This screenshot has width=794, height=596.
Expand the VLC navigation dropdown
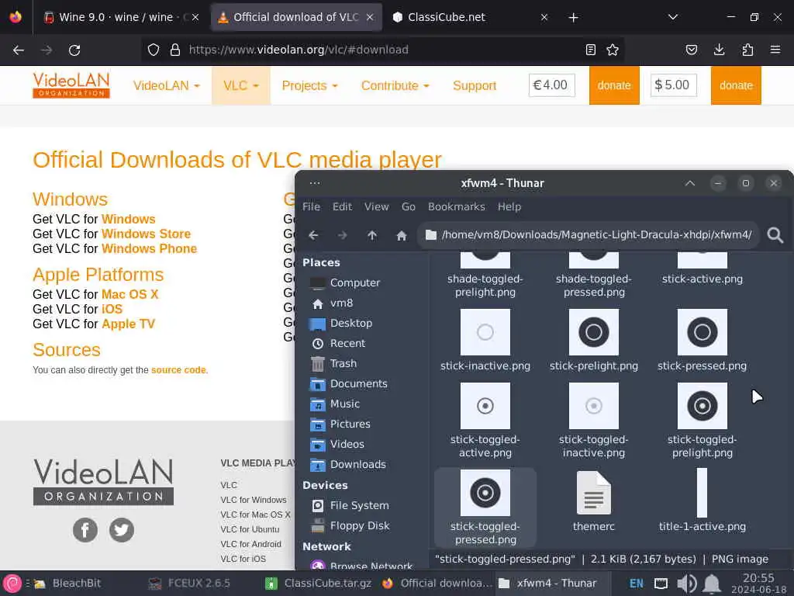point(240,85)
